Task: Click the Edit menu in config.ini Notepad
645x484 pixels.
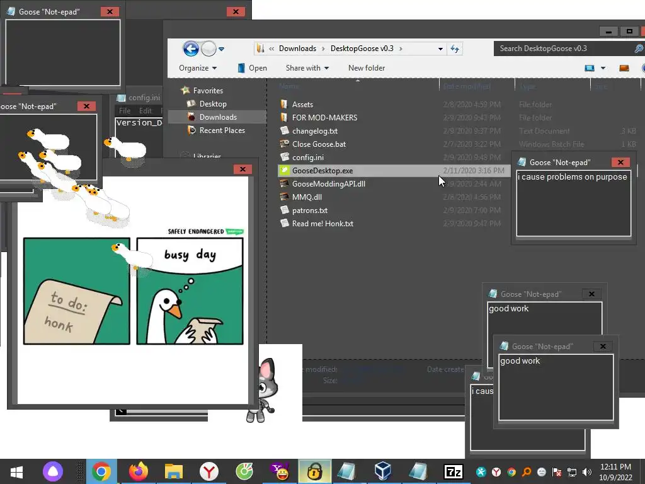Action: pyautogui.click(x=145, y=111)
